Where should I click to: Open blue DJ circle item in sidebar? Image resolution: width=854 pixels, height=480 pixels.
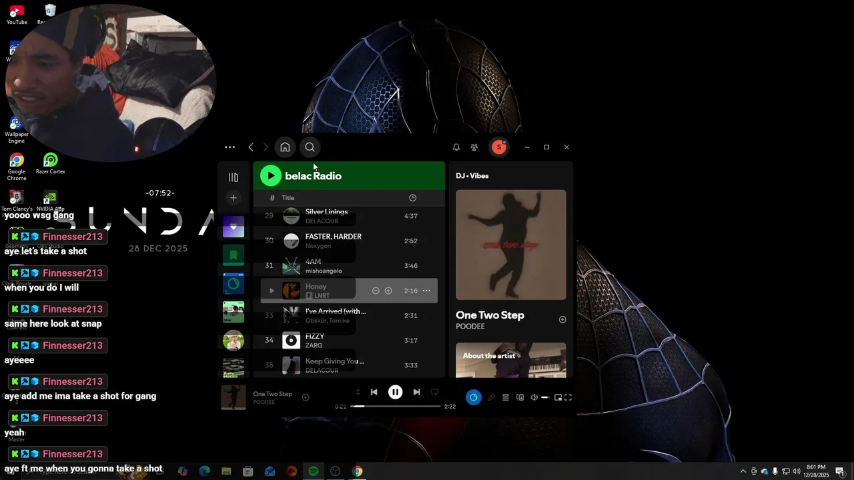[x=234, y=284]
